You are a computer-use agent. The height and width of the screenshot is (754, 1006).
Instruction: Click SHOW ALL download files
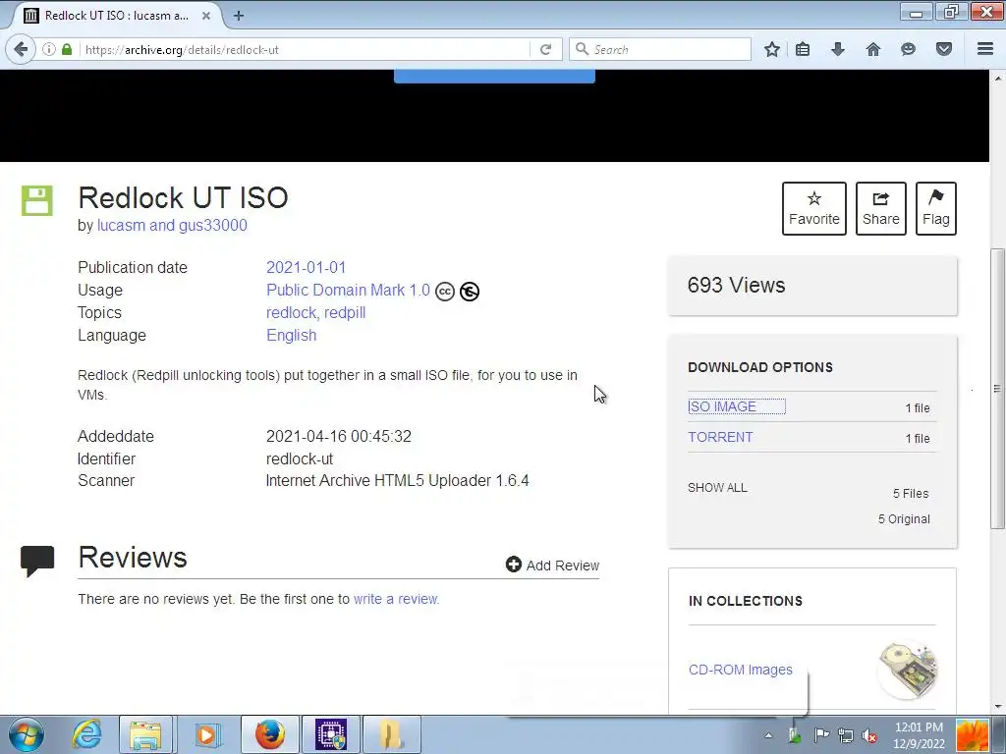click(x=717, y=488)
